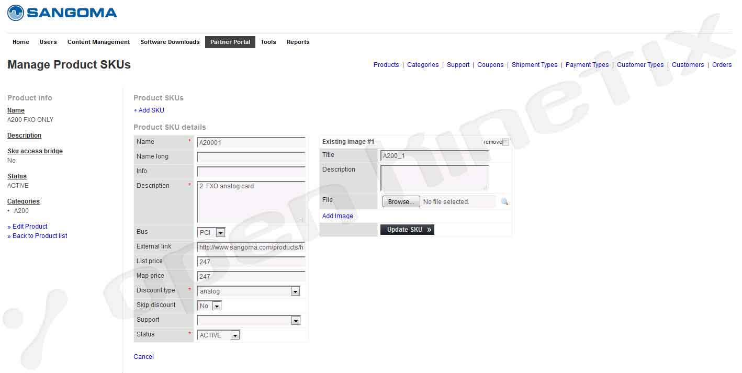This screenshot has width=742, height=373.
Task: Focus the SKU Name field containing A20001
Action: [251, 142]
